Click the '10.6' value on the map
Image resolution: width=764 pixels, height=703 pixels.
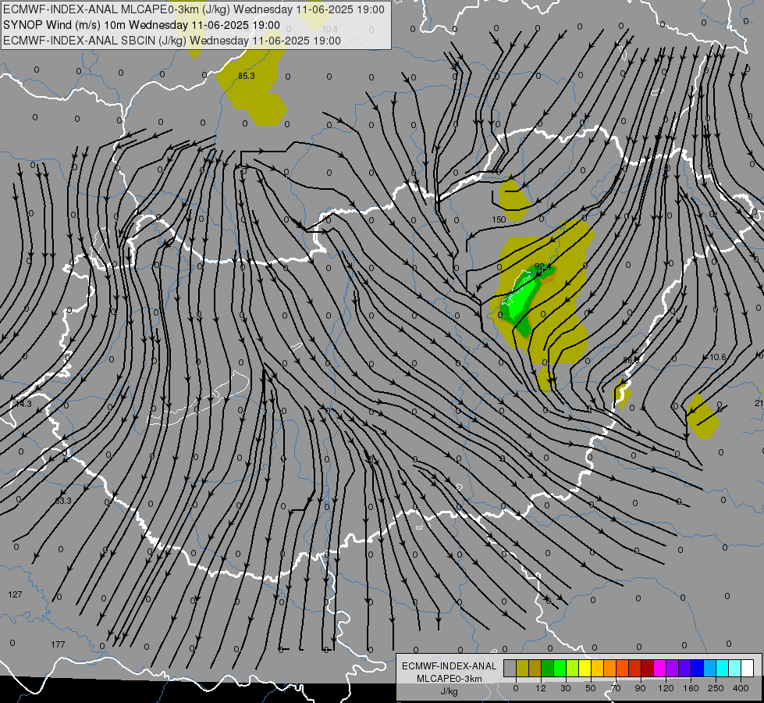[x=718, y=357]
